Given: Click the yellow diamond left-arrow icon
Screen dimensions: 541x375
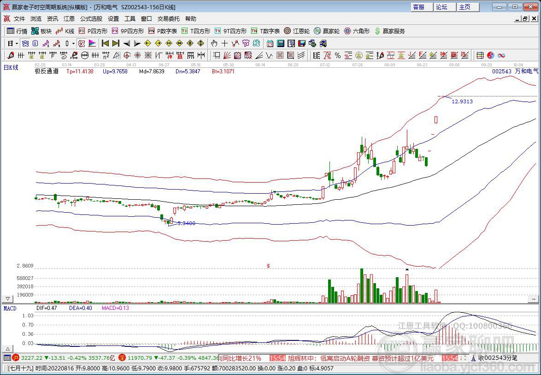Looking at the screenshot, I should tap(147, 43).
